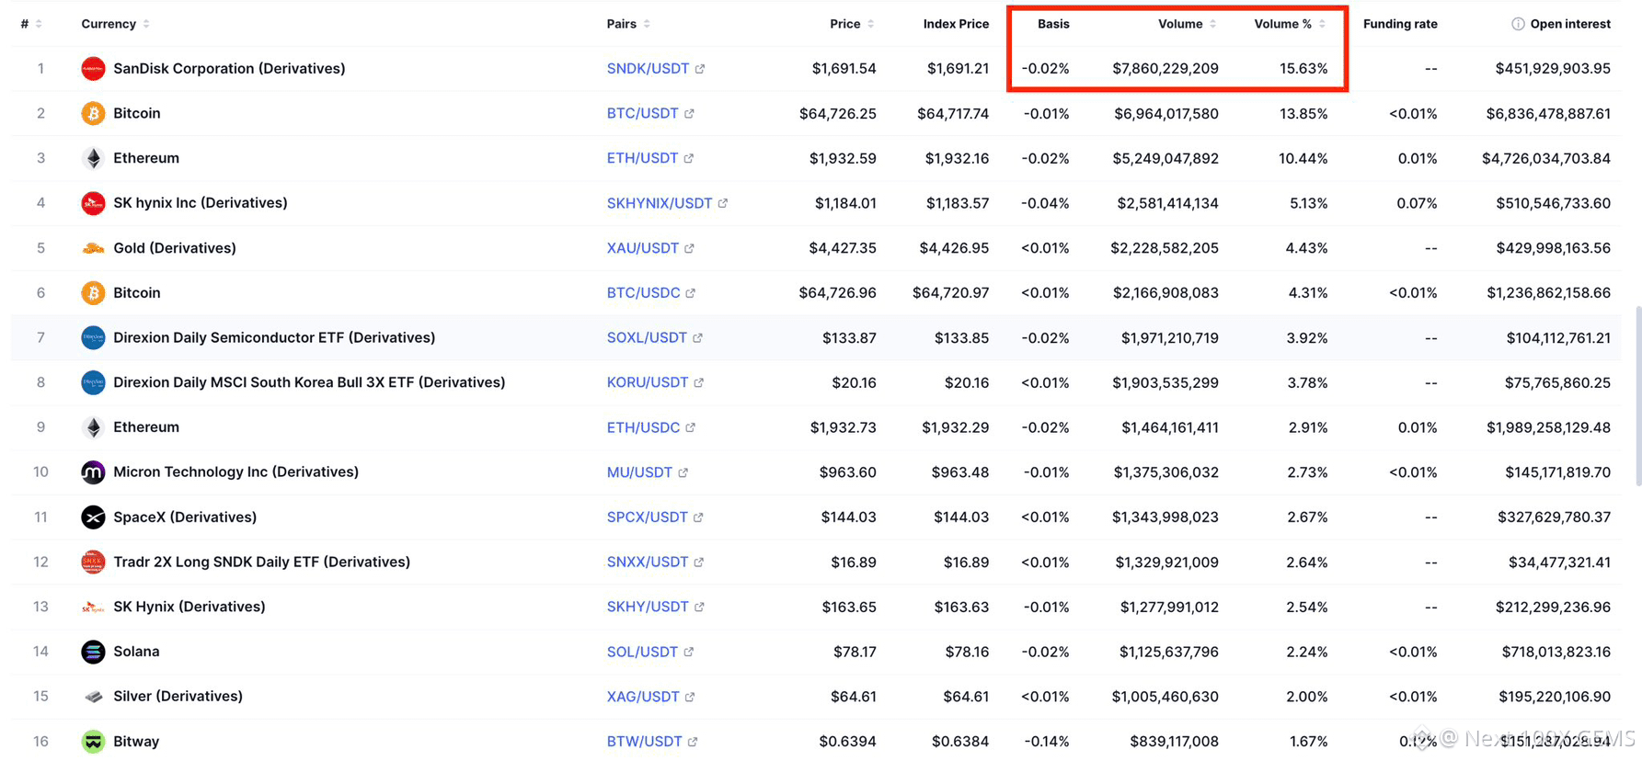Viewport: 1642px width, 761px height.
Task: Click the Tradr 2X Long SNDK logo
Action: pyautogui.click(x=93, y=562)
